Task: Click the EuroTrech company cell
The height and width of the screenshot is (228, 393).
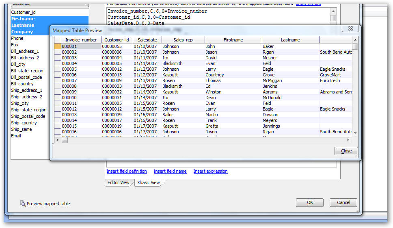Action: coord(336,80)
